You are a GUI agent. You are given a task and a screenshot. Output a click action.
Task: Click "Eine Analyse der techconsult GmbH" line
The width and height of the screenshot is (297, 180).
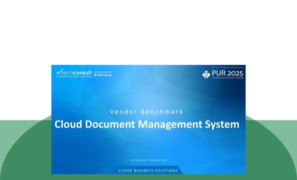tap(148, 160)
